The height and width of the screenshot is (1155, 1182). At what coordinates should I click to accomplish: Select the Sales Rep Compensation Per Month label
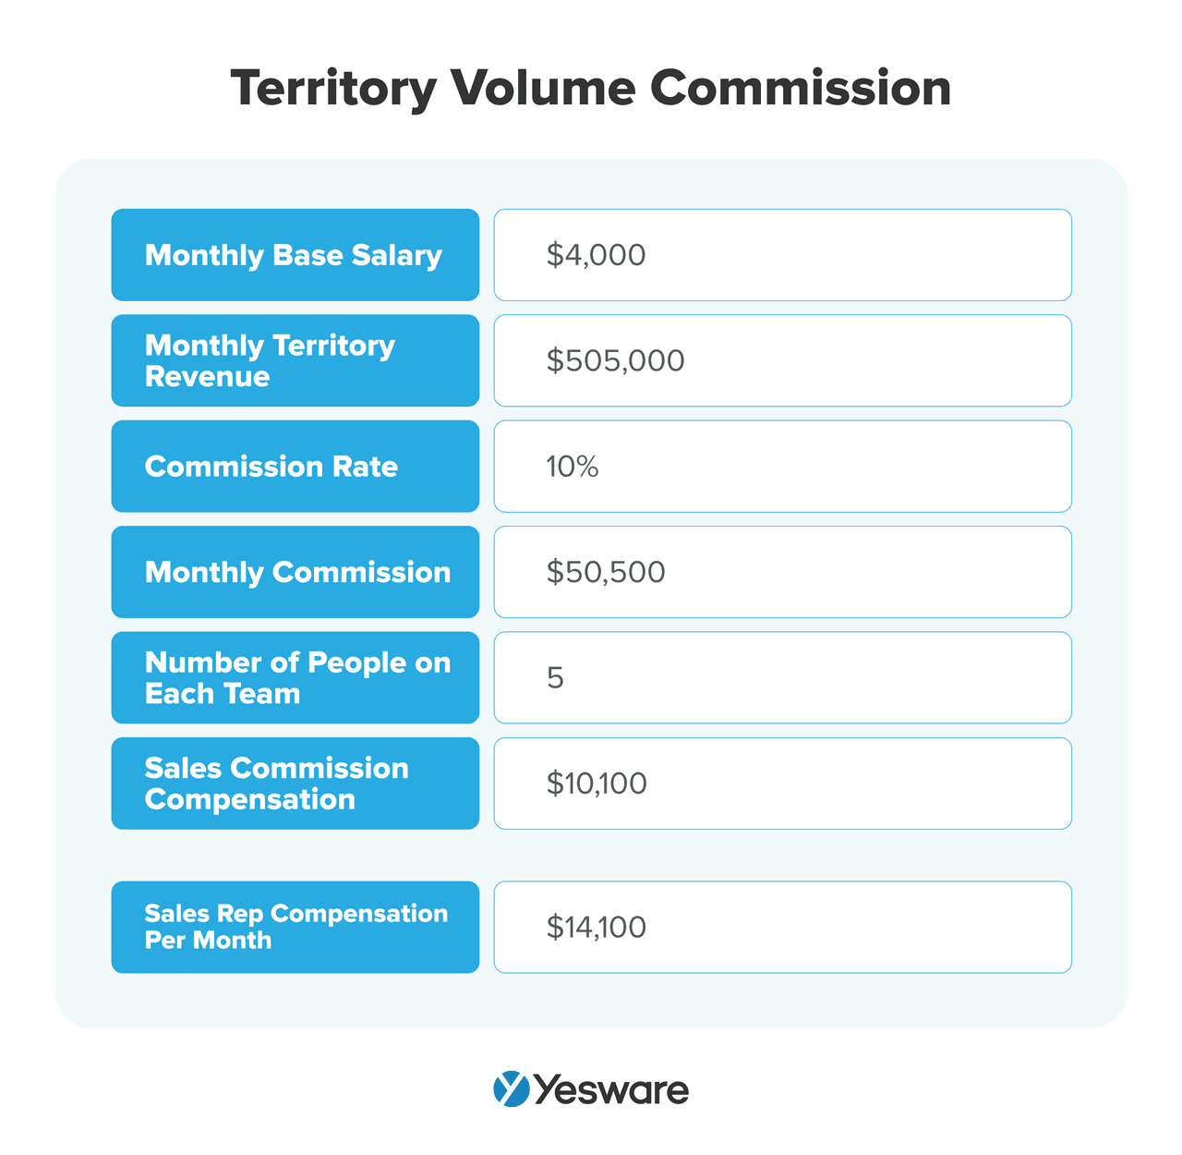tap(295, 927)
